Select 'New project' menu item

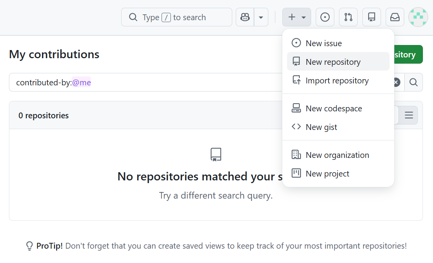tap(338, 173)
